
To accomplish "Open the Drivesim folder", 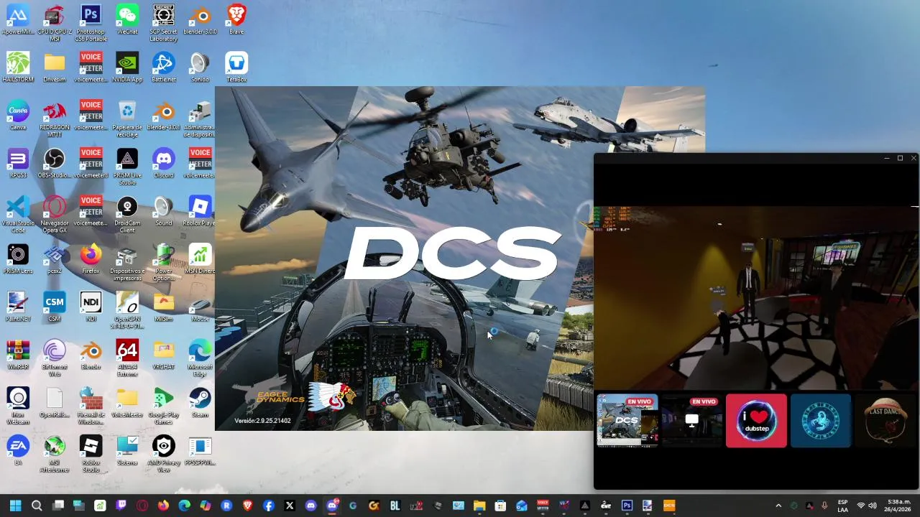I will pos(55,67).
